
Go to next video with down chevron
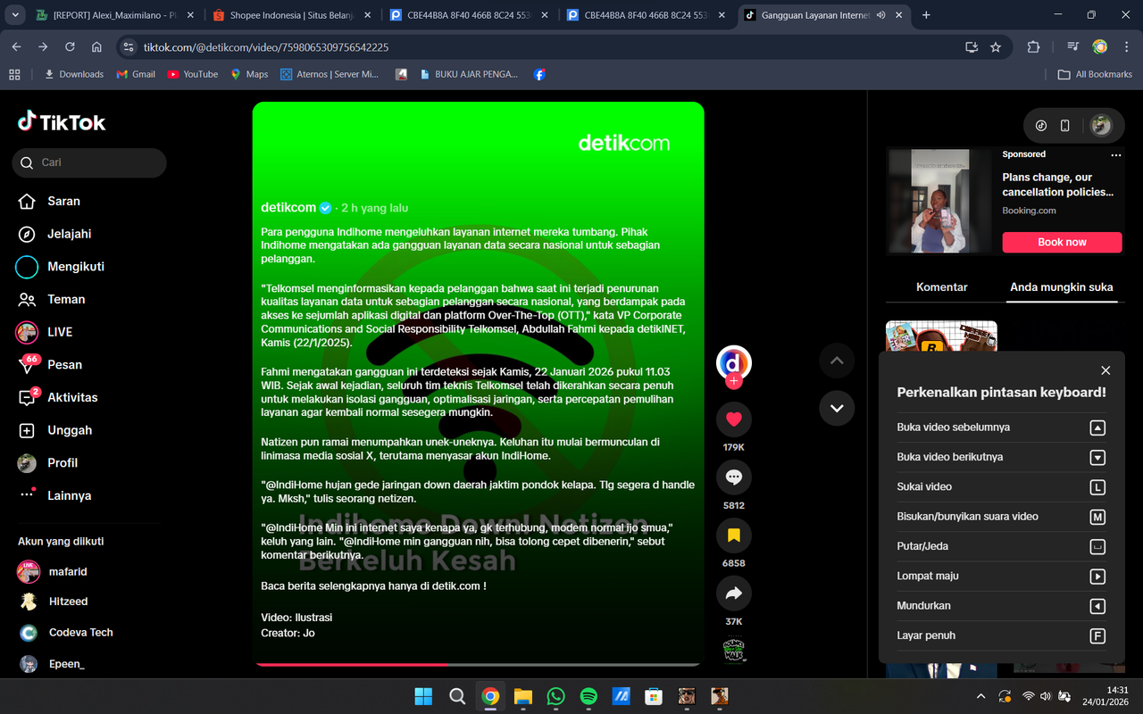[x=837, y=408]
